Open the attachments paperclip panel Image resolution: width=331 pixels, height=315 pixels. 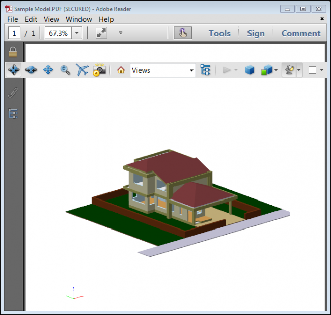pos(13,93)
